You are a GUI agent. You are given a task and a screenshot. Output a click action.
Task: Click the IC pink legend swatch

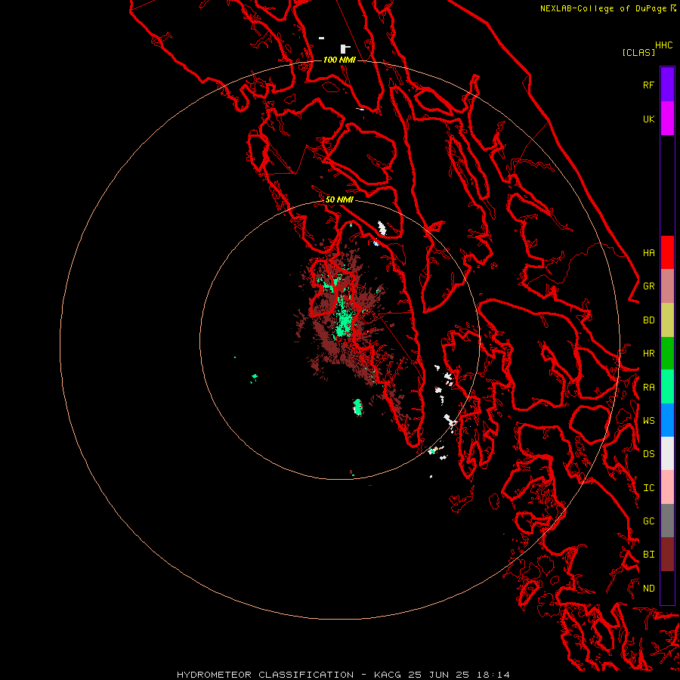[x=667, y=487]
